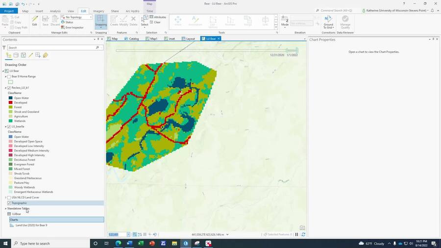Screen dimensions: 441x248
Task: Switch to the Imagery ribbon tab
Action: [98, 11]
